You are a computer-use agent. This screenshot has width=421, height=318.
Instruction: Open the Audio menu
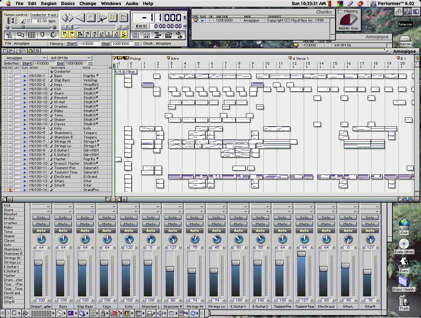(132, 4)
